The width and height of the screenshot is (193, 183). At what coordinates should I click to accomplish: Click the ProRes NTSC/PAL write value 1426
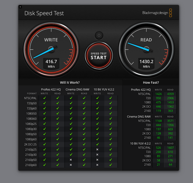(x=158, y=94)
